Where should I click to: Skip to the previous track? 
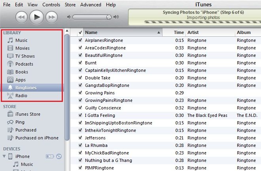21,17
